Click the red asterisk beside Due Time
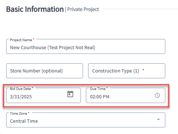The image size is (178, 134). coord(107,88)
